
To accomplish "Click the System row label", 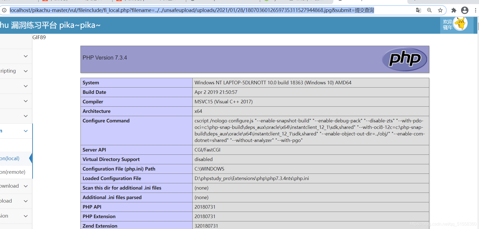I will [x=91, y=83].
